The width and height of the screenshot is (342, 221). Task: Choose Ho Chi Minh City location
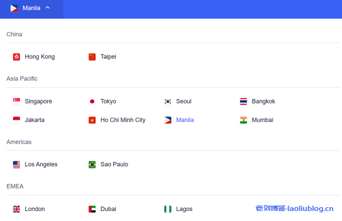[123, 120]
